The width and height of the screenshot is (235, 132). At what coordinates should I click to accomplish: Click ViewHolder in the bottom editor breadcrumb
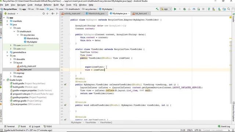(91, 122)
